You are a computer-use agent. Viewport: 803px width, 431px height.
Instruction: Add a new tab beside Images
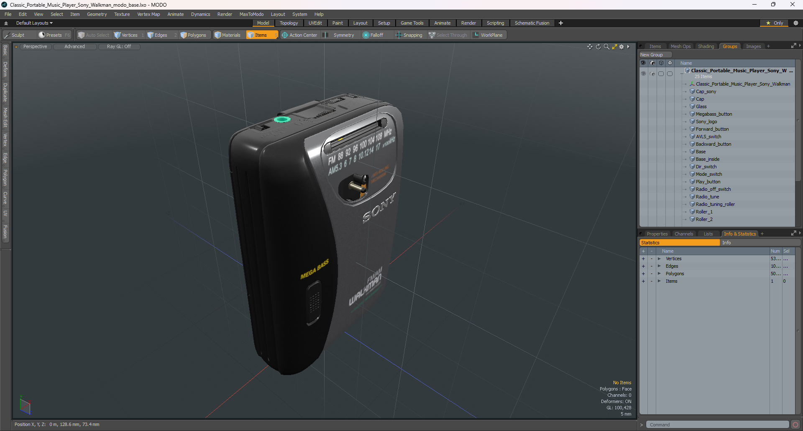[x=768, y=46]
